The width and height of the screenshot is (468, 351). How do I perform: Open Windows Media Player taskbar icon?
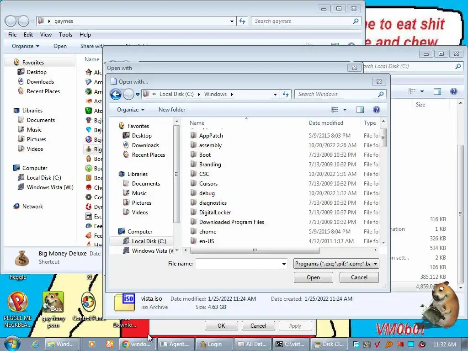[x=91, y=344]
